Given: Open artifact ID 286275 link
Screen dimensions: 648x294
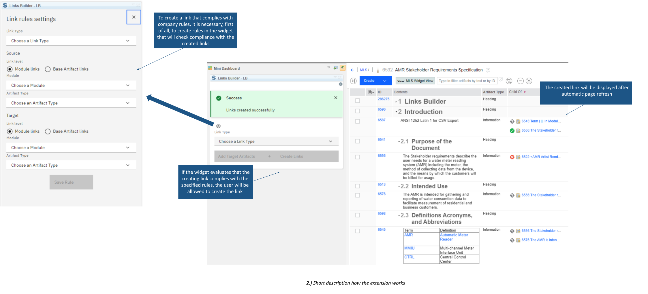Looking at the screenshot, I should click(384, 99).
